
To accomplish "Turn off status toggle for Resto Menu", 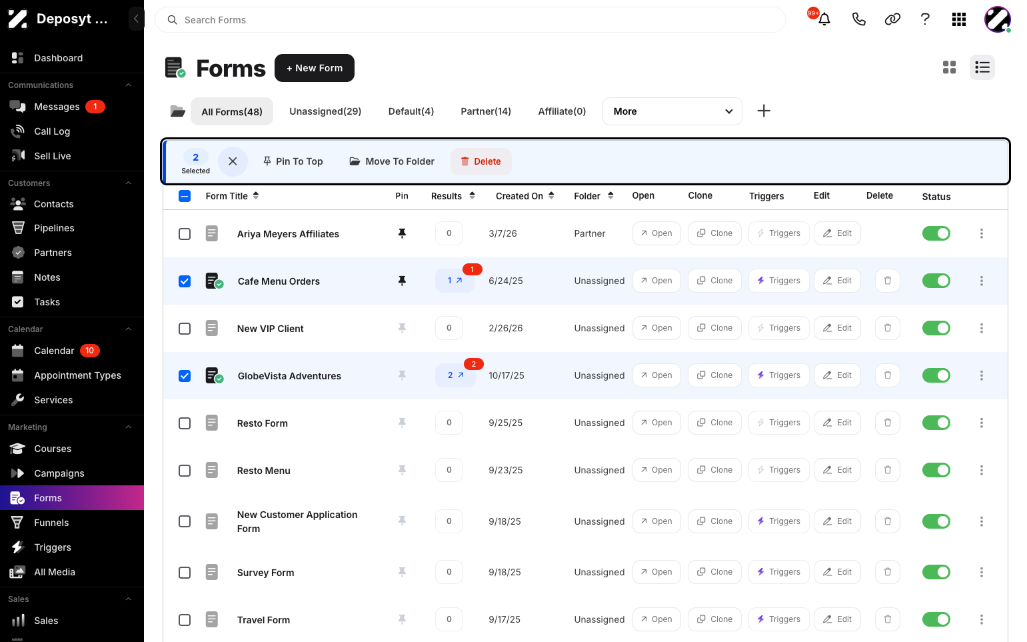I will click(936, 470).
